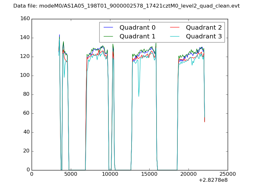
Task: Click the x-axis tick label 10000
Action: pos(110,174)
